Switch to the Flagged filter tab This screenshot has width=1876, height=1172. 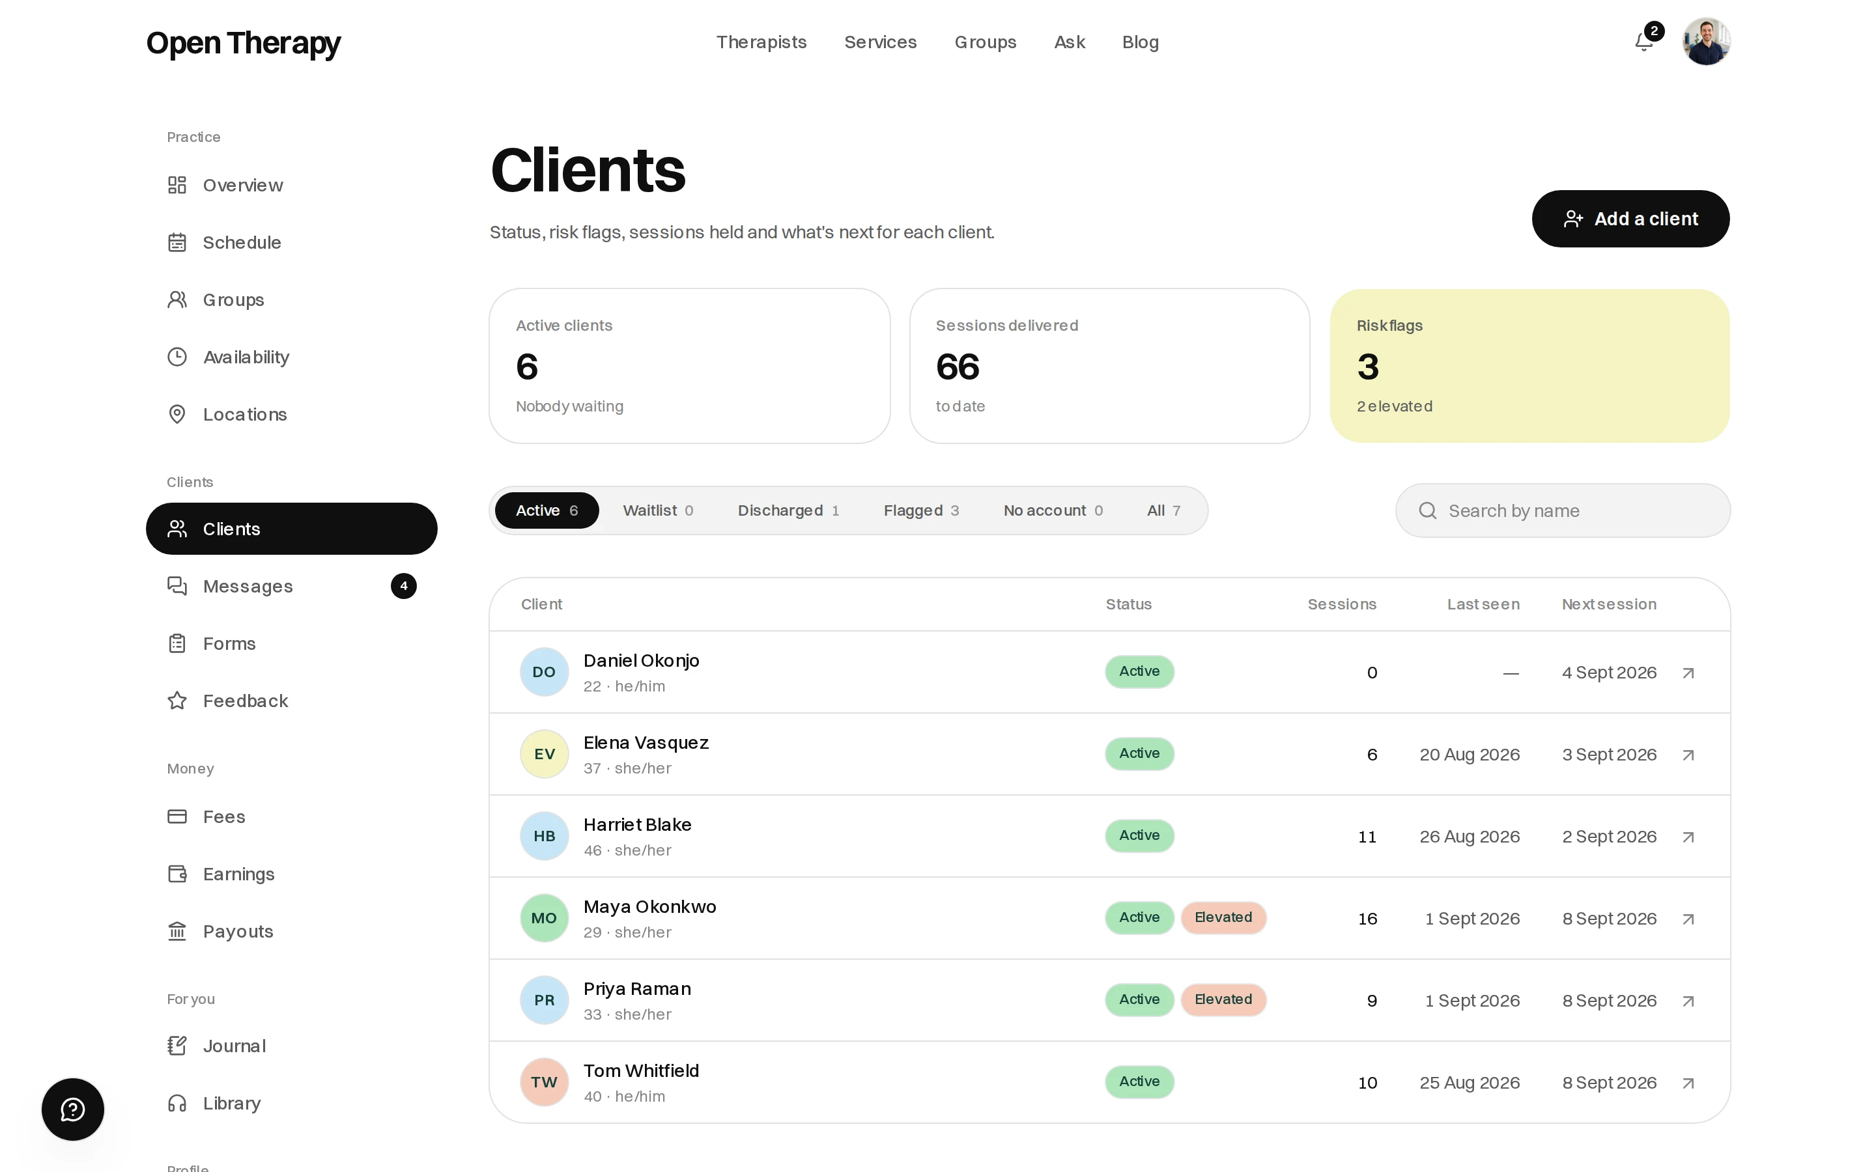[x=921, y=511]
